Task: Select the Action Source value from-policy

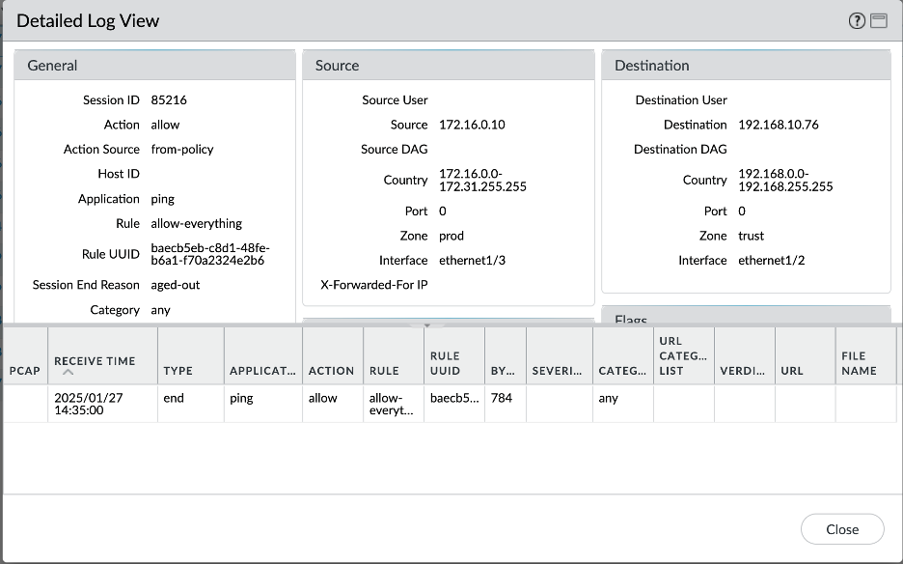Action: point(182,150)
